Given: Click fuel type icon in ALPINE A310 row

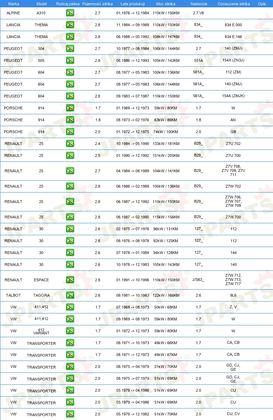Looking at the screenshot, I should (x=70, y=13).
